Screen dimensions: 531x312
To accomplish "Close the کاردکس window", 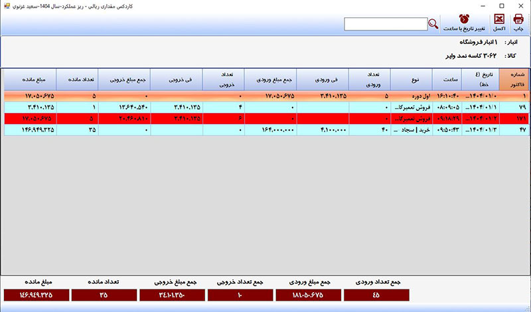I will 521,6.
